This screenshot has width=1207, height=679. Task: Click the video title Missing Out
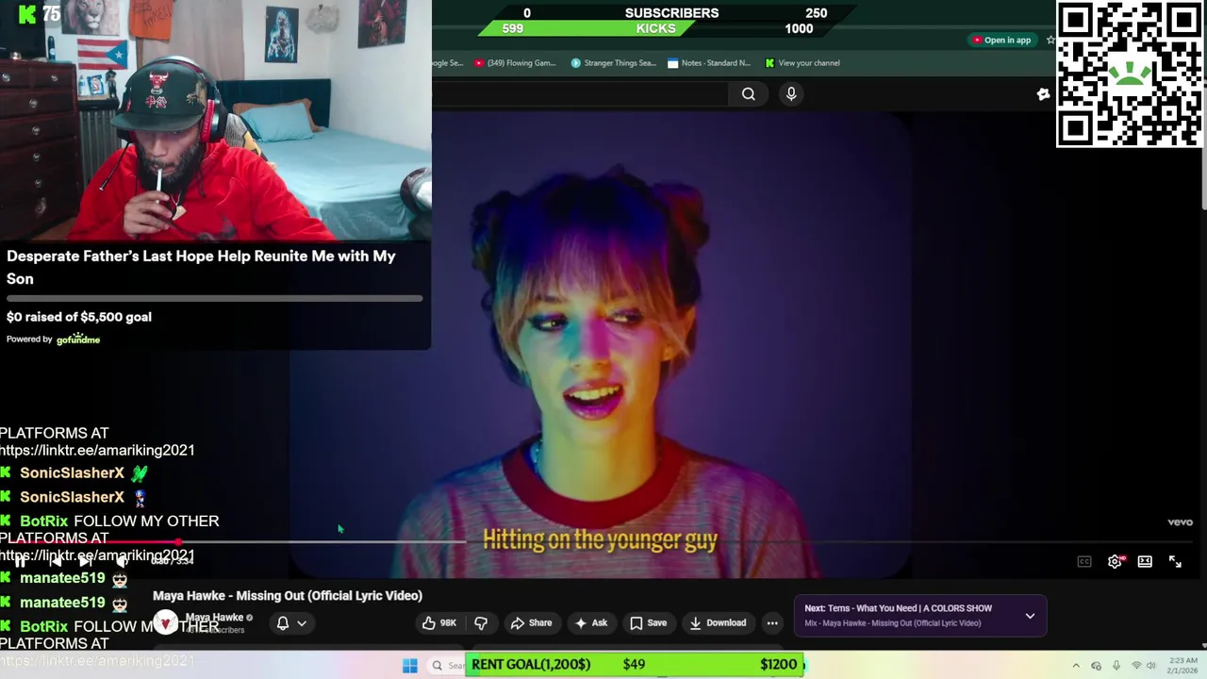288,596
